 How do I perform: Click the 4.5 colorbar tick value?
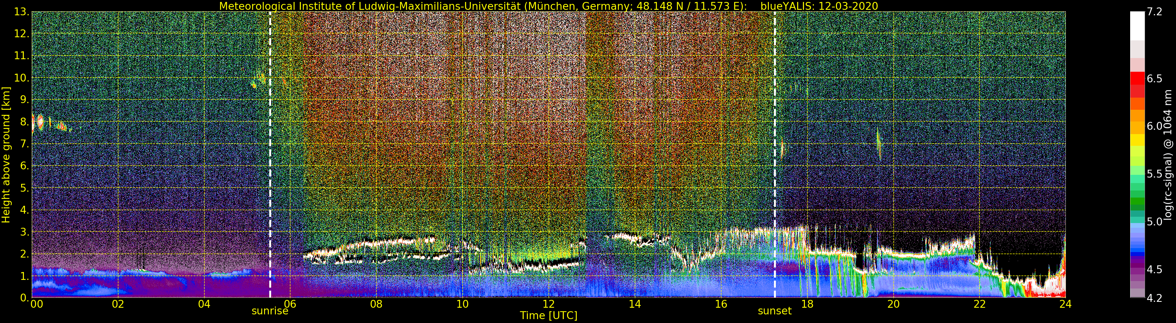point(1154,270)
